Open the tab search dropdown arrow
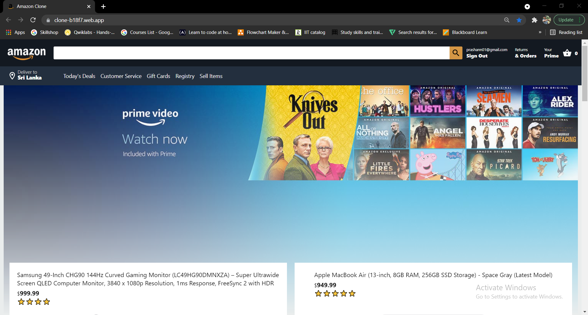This screenshot has height=315, width=588. pyautogui.click(x=527, y=7)
